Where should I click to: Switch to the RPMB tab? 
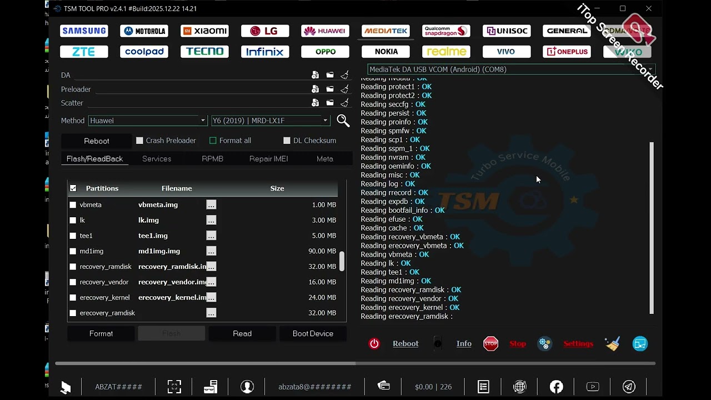coord(213,159)
